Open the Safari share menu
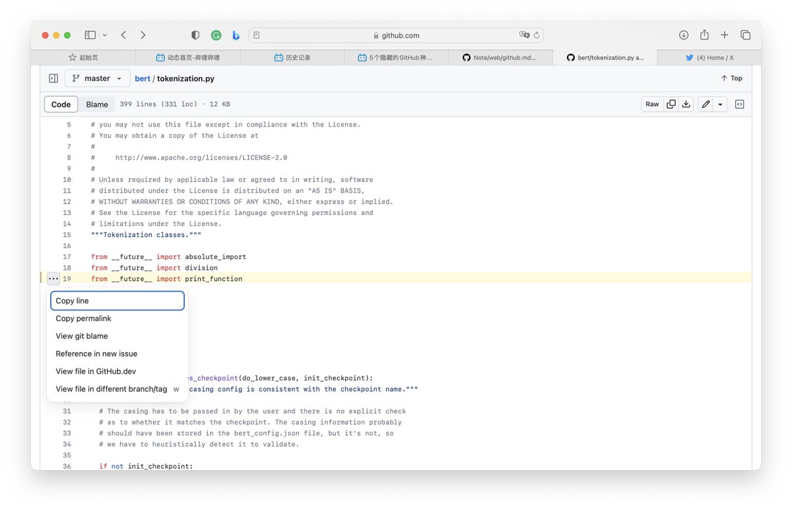The width and height of the screenshot is (792, 511). coord(704,35)
